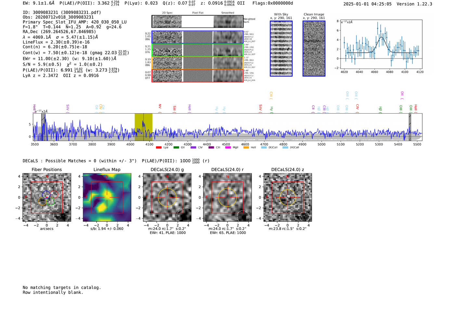The width and height of the screenshot is (455, 310).
Task: Select the green-bordered 2D spectrum row
Action: click(x=198, y=50)
